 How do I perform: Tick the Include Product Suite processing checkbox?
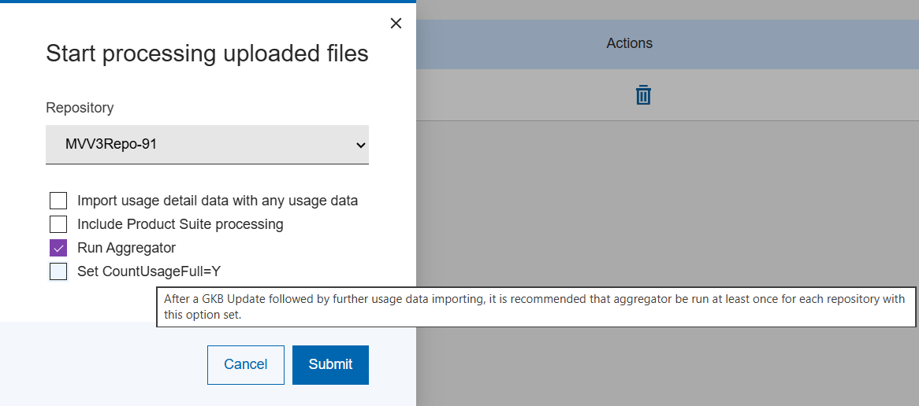pos(58,224)
